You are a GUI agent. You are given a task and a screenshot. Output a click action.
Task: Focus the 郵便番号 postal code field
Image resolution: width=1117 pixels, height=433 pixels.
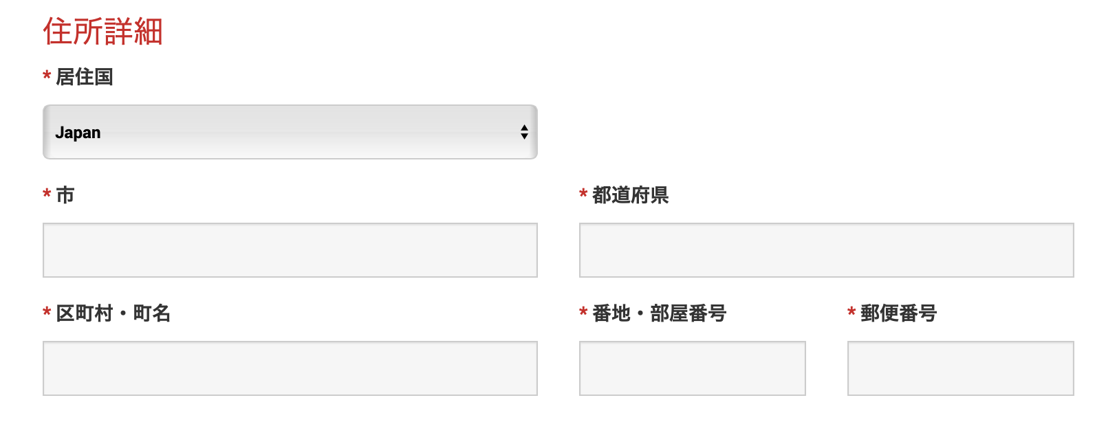coord(960,368)
